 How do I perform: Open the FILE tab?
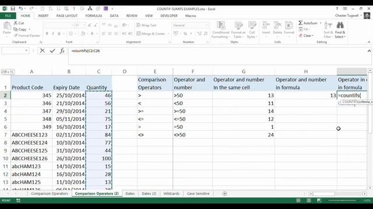8,16
